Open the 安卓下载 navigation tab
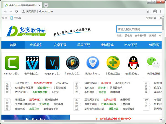 coord(60,45)
